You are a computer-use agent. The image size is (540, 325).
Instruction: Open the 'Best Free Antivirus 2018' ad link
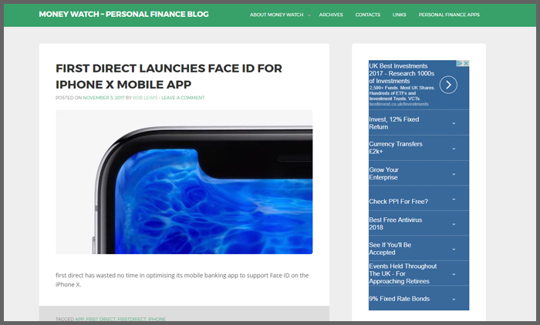395,223
